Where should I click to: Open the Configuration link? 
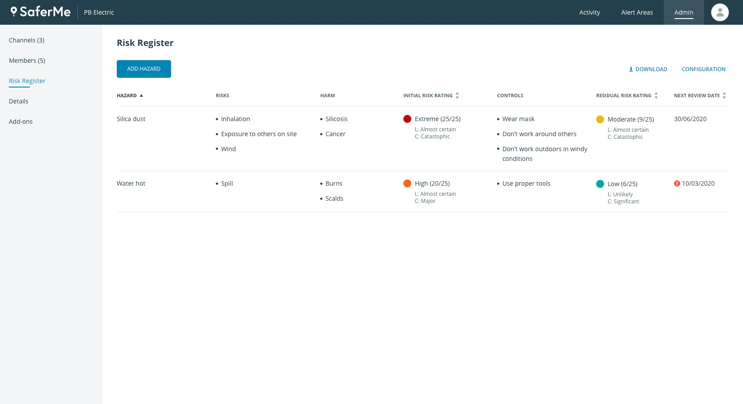[x=704, y=69]
